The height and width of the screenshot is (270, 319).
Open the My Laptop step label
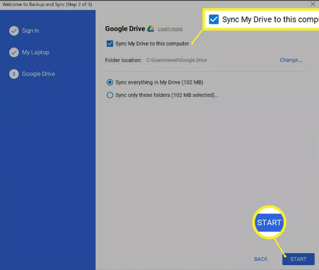pyautogui.click(x=35, y=52)
